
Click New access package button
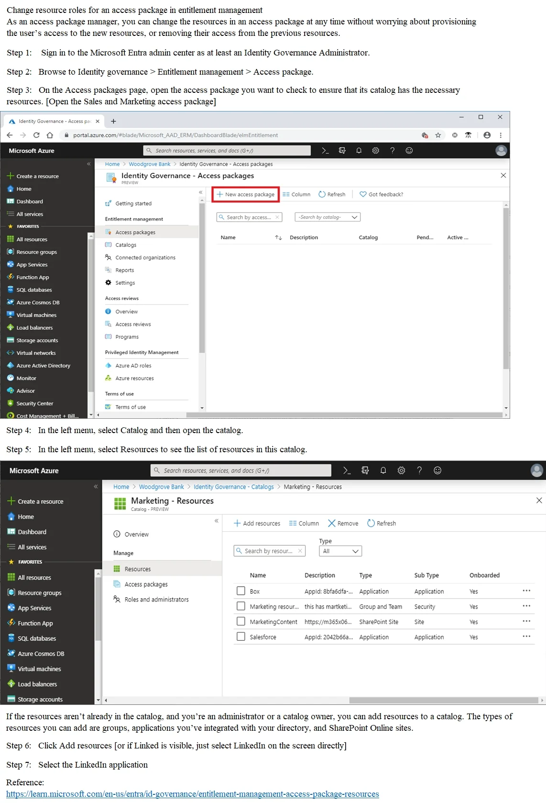[x=246, y=194]
